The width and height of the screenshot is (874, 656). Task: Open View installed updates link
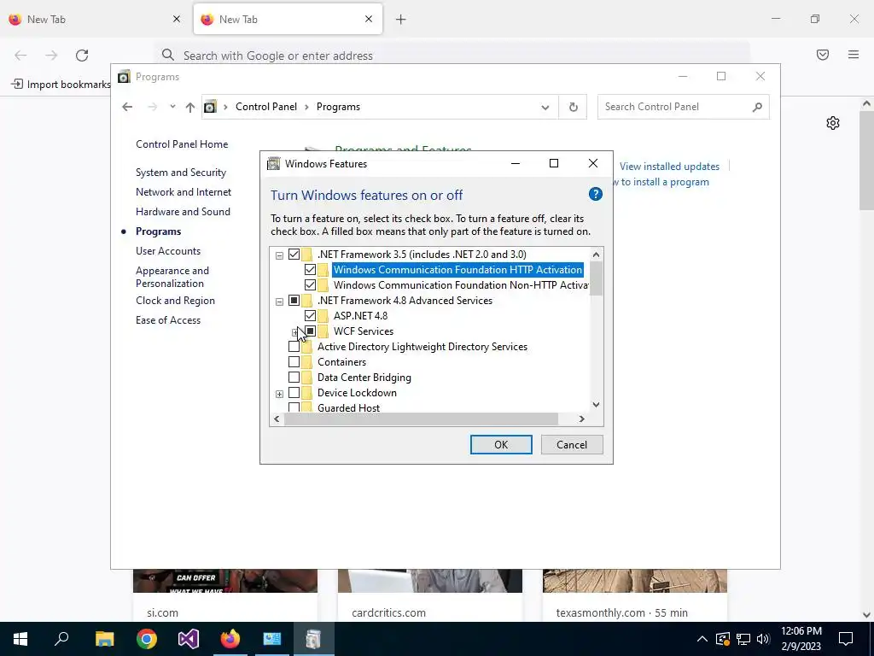tap(669, 167)
